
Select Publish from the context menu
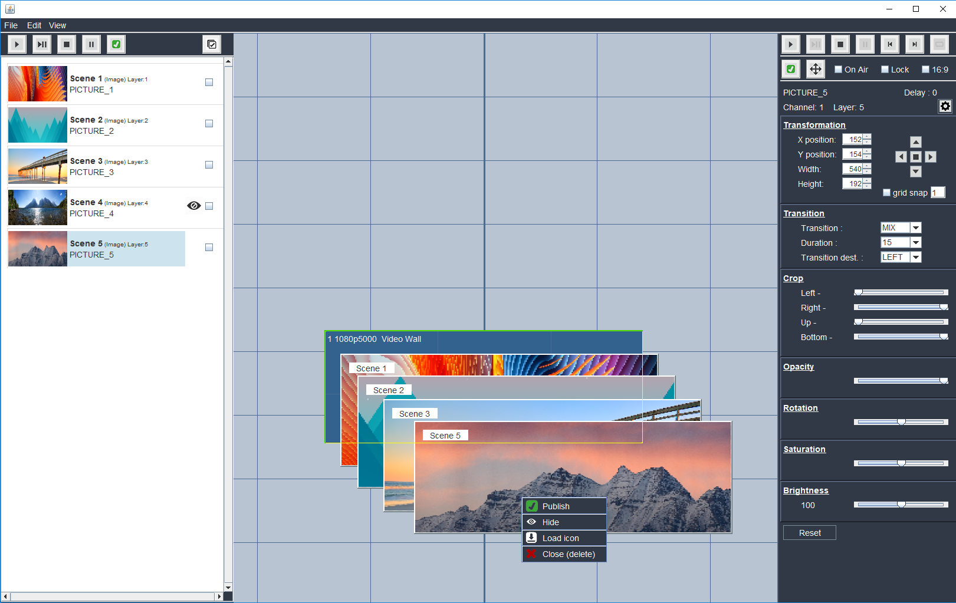click(556, 506)
